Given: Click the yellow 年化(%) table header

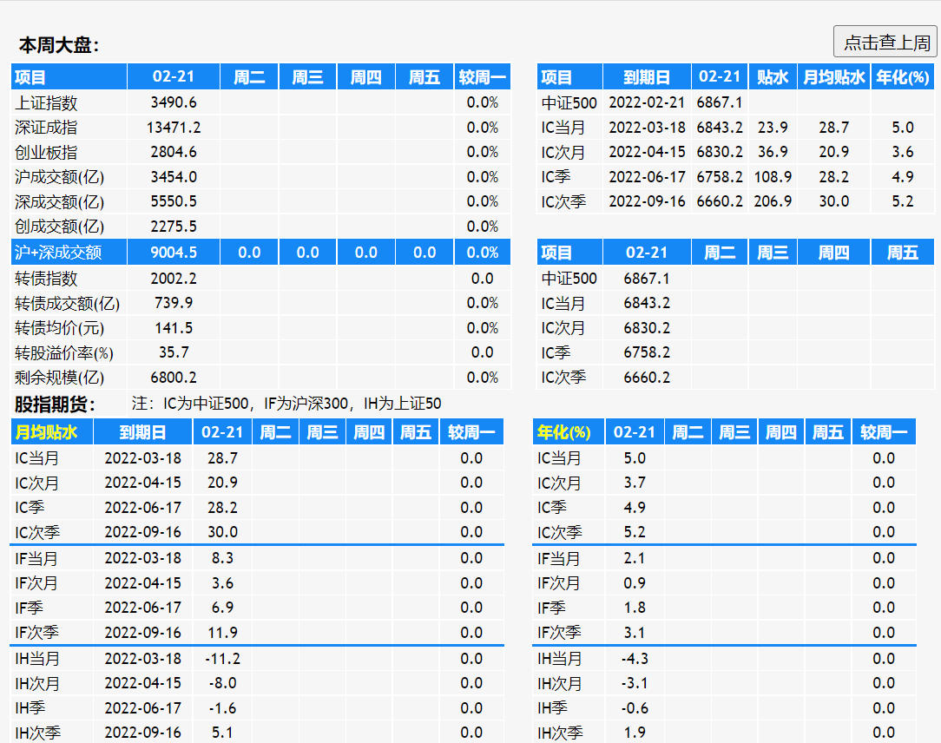Looking at the screenshot, I should coord(564,432).
